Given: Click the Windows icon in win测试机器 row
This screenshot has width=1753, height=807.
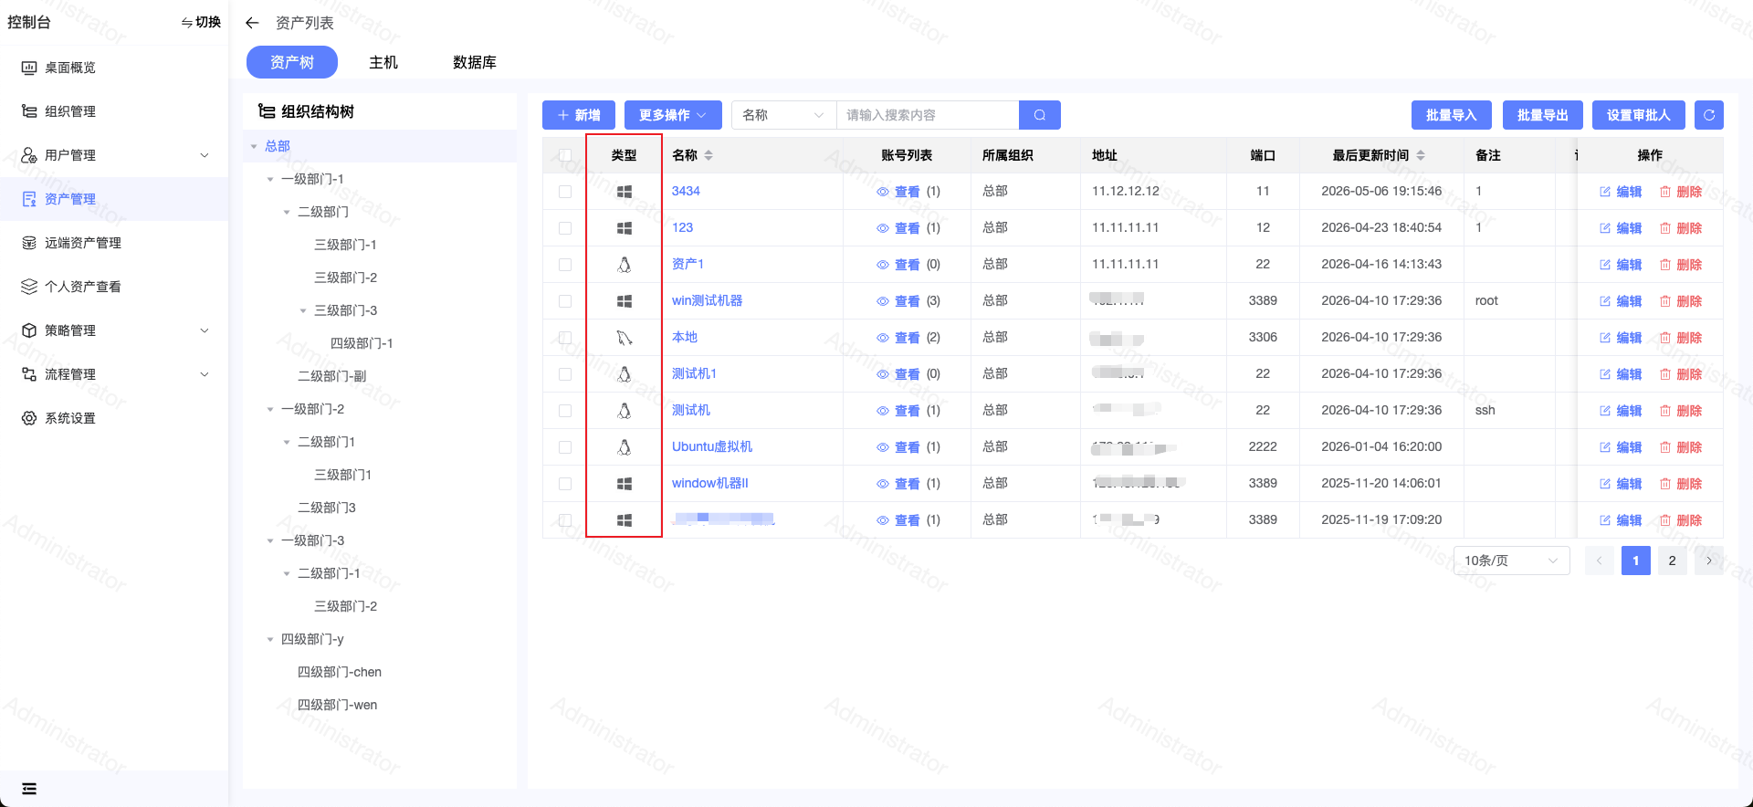Looking at the screenshot, I should 625,301.
